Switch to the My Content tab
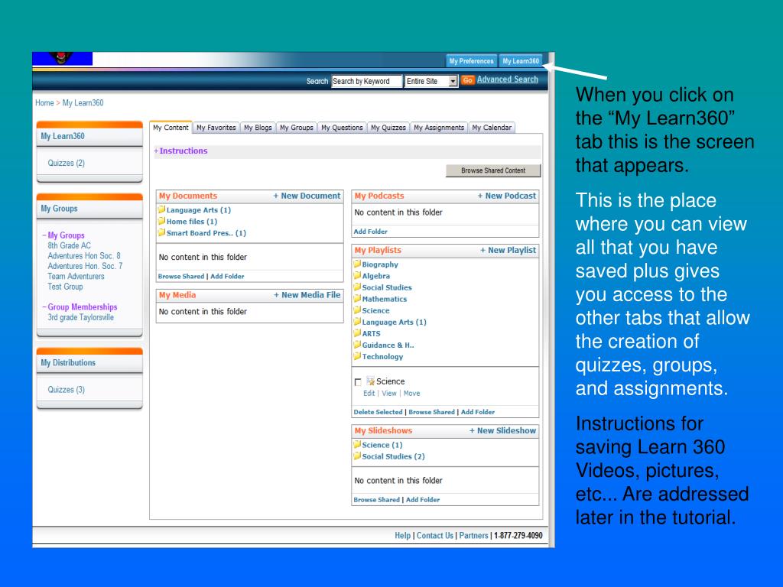 [171, 128]
